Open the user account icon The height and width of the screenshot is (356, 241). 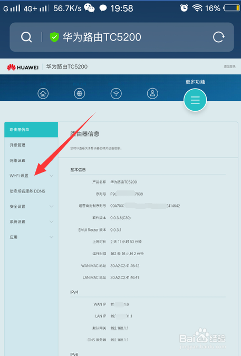coord(152,93)
